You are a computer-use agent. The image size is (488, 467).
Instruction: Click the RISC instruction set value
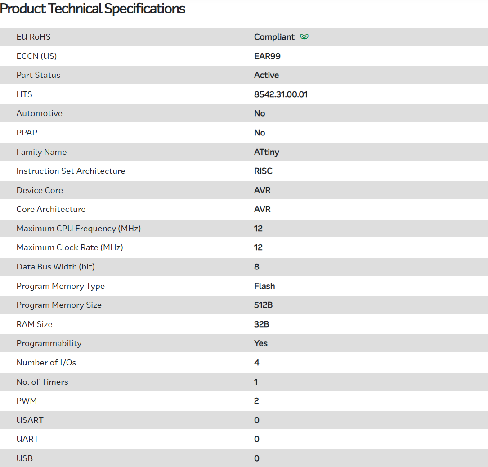click(x=263, y=171)
